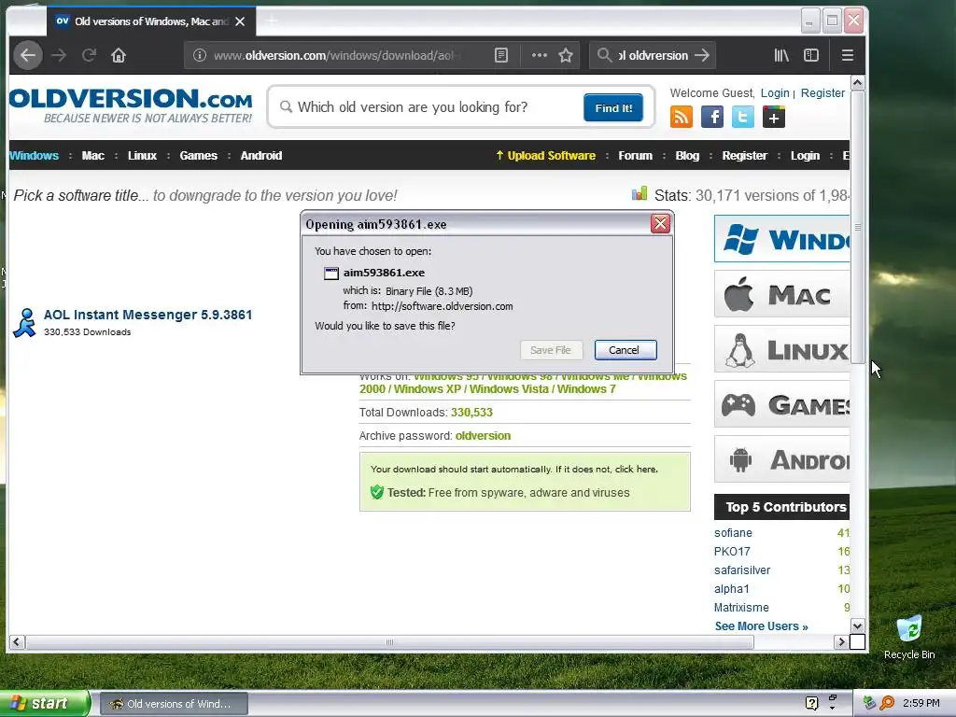This screenshot has width=956, height=717.
Task: Click the Cancel button in download dialog
Action: point(626,350)
